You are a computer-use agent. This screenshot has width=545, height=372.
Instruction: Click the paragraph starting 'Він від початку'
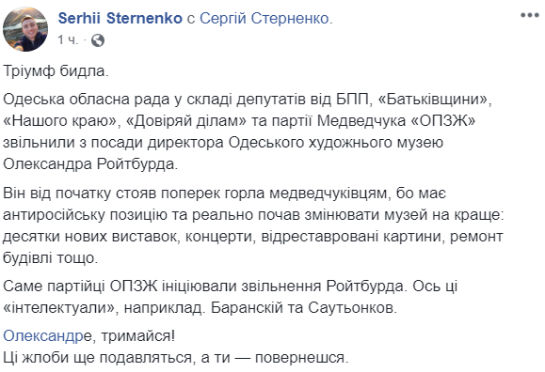[253, 225]
